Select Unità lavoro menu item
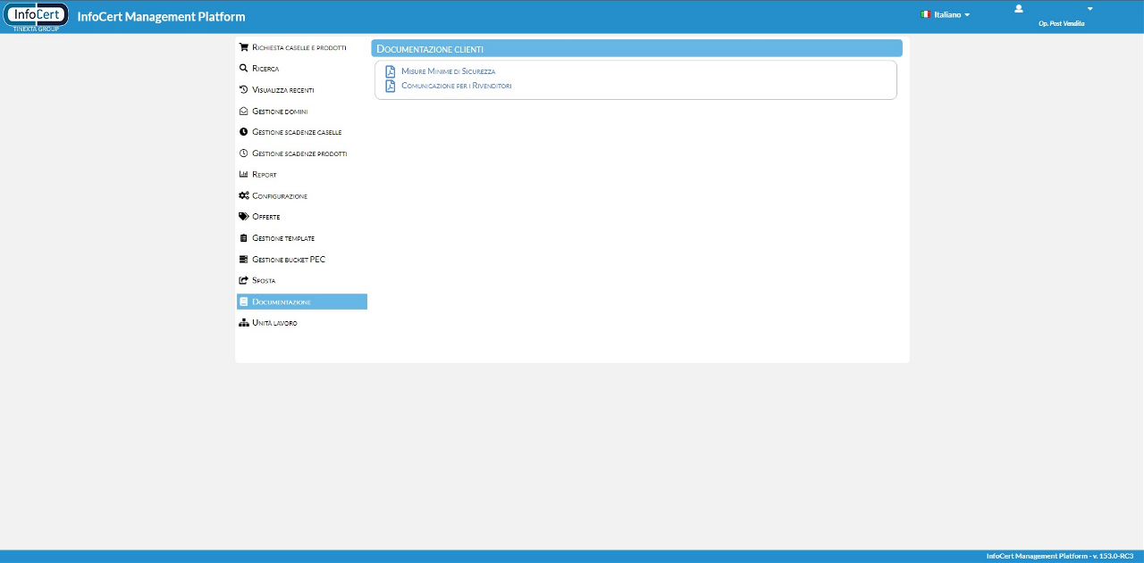 [x=274, y=323]
